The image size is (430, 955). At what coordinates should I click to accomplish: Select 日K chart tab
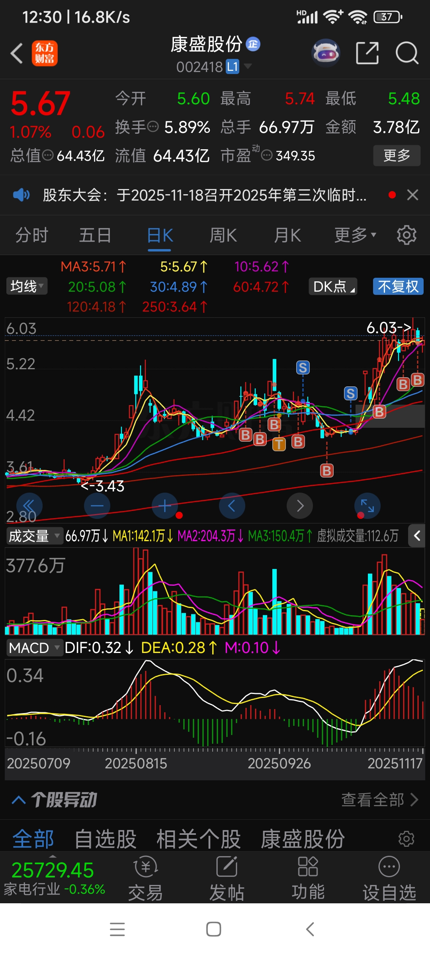click(x=160, y=235)
